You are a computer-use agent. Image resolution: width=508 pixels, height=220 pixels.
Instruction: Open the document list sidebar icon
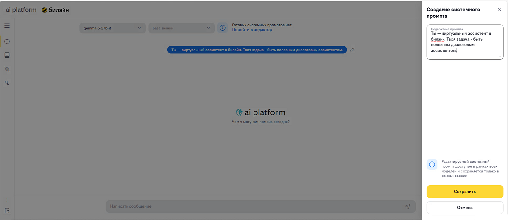7,55
